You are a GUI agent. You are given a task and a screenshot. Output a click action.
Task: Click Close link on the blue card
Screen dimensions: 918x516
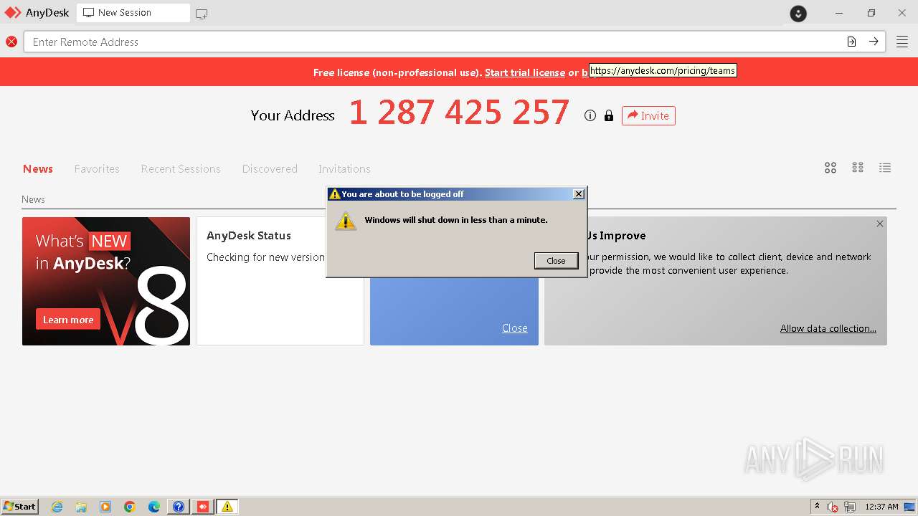[x=514, y=328]
